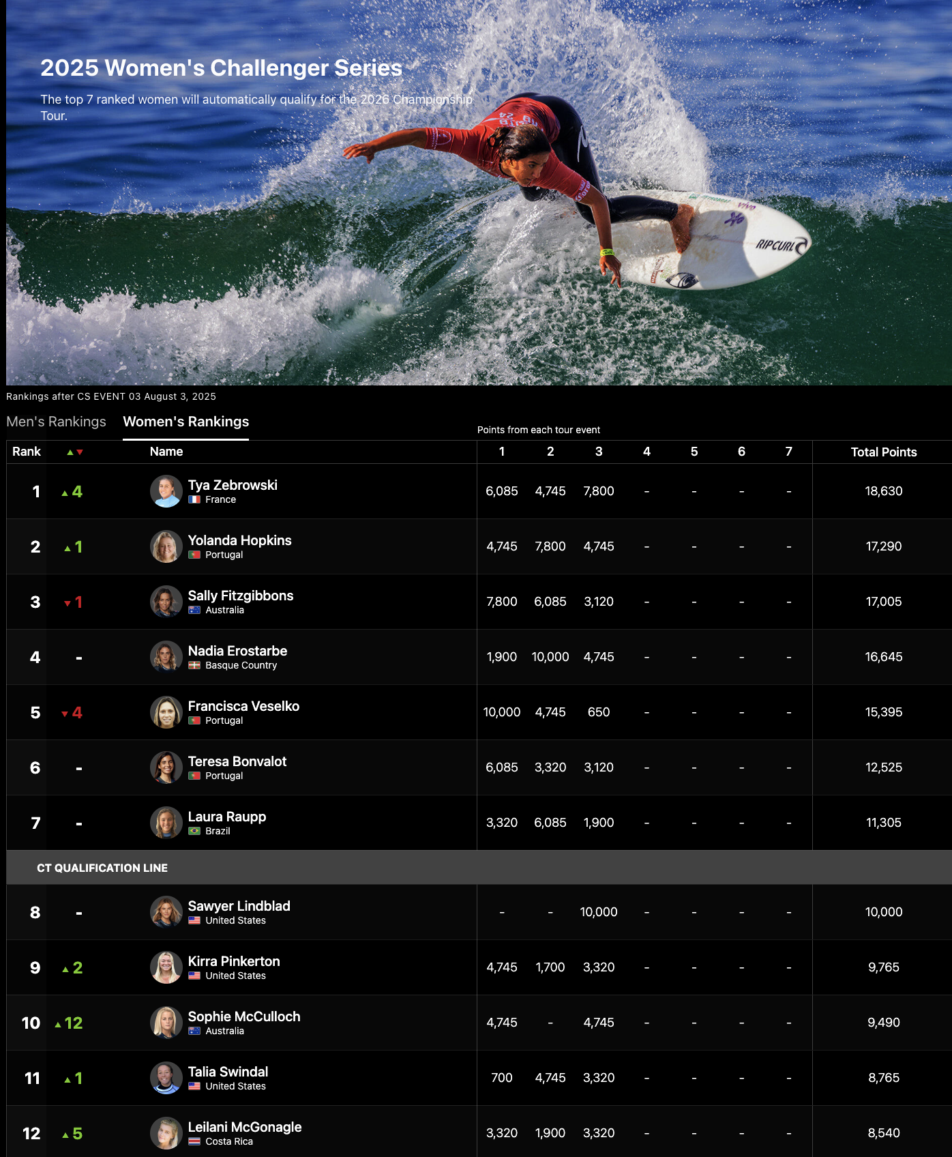952x1157 pixels.
Task: Switch to the Men's Rankings tab
Action: point(56,422)
